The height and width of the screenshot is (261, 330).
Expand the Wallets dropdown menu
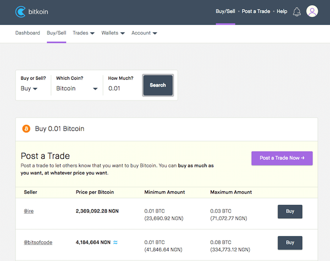pos(113,33)
